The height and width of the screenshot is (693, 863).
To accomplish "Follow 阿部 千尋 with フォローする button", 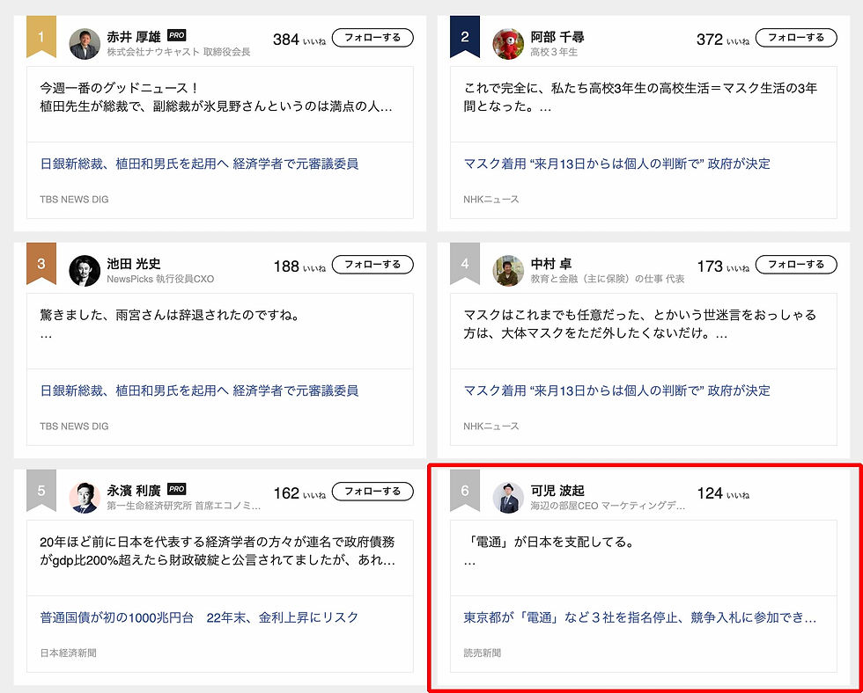I will point(796,37).
